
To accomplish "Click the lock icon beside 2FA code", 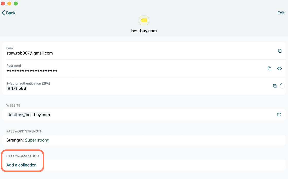I will point(9,88).
